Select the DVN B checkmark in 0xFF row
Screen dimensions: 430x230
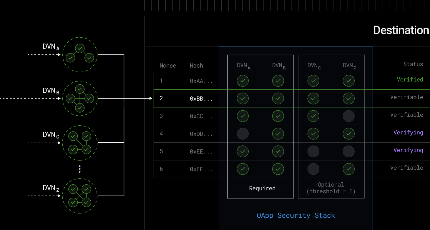click(278, 169)
